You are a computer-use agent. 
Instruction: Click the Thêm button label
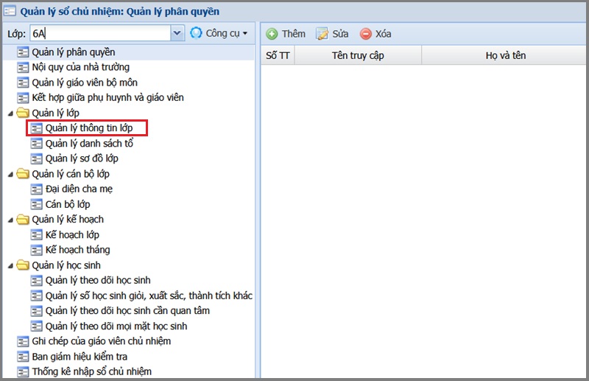pos(294,34)
